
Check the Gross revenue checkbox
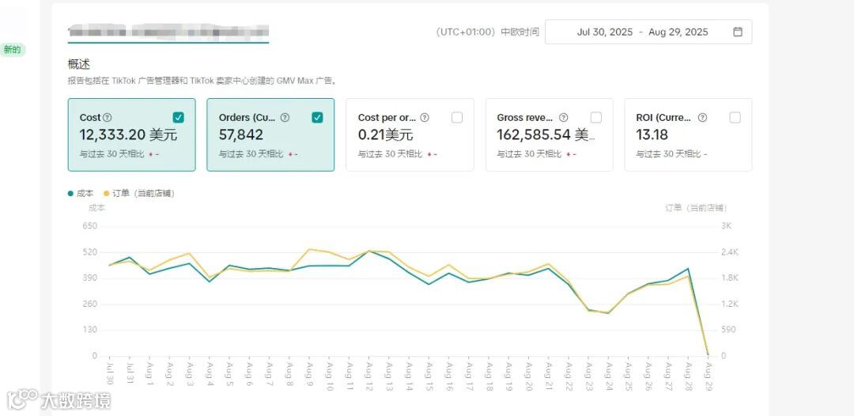pyautogui.click(x=596, y=117)
